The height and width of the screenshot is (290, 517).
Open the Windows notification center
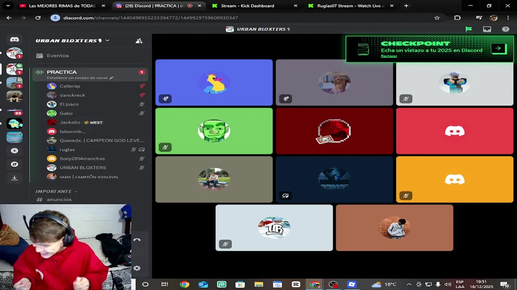504,284
